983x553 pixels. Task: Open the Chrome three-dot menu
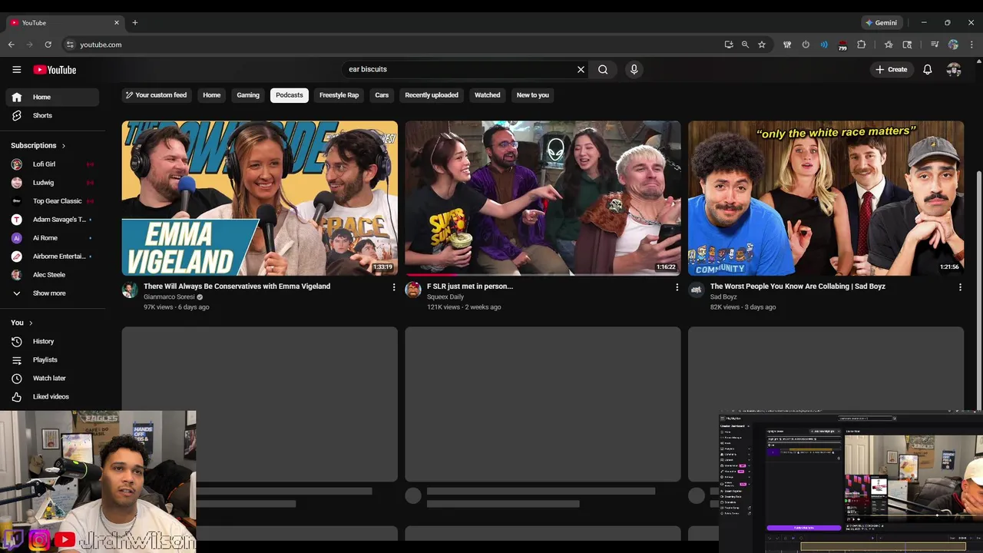tap(971, 45)
